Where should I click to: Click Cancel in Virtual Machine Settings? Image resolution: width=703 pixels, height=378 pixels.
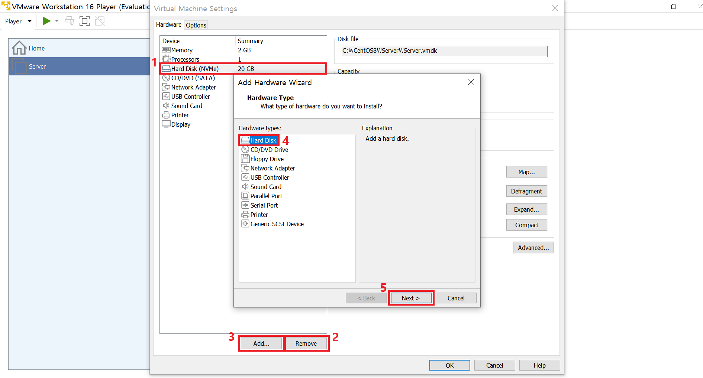(494, 365)
